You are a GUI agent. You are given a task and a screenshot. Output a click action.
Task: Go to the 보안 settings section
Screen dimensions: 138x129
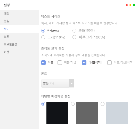[x=19, y=37]
